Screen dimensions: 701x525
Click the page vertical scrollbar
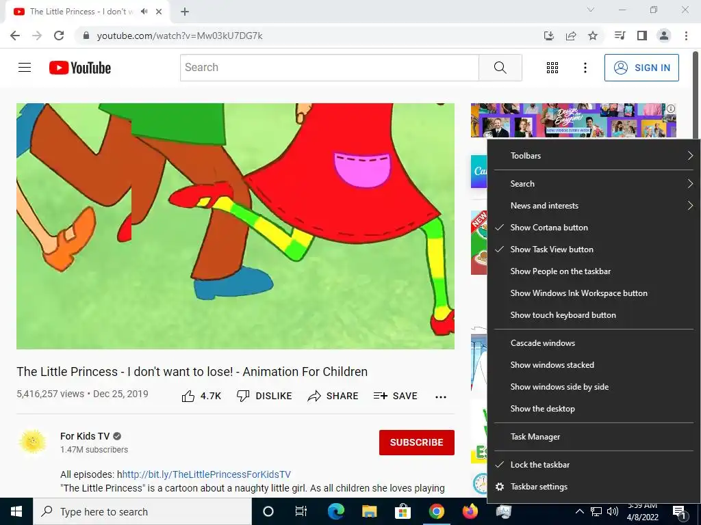pyautogui.click(x=696, y=96)
